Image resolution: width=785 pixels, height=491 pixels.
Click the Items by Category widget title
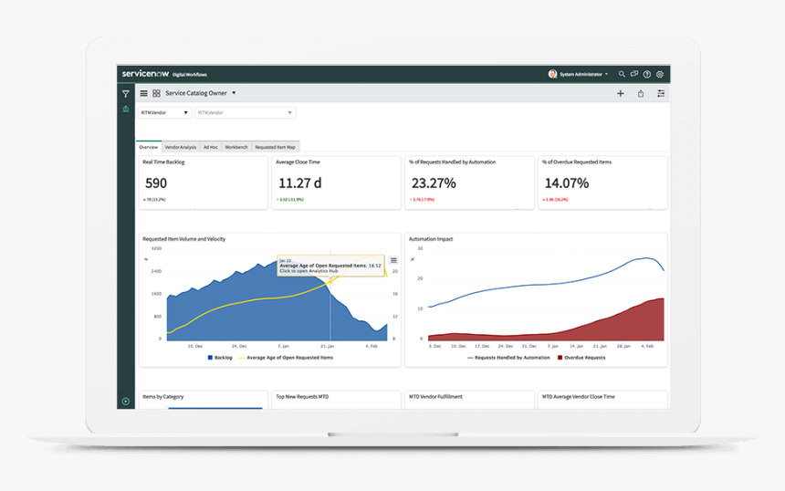coord(162,396)
